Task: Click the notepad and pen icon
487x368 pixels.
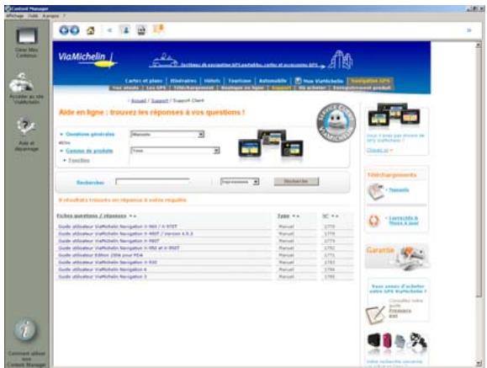Action: [x=375, y=314]
